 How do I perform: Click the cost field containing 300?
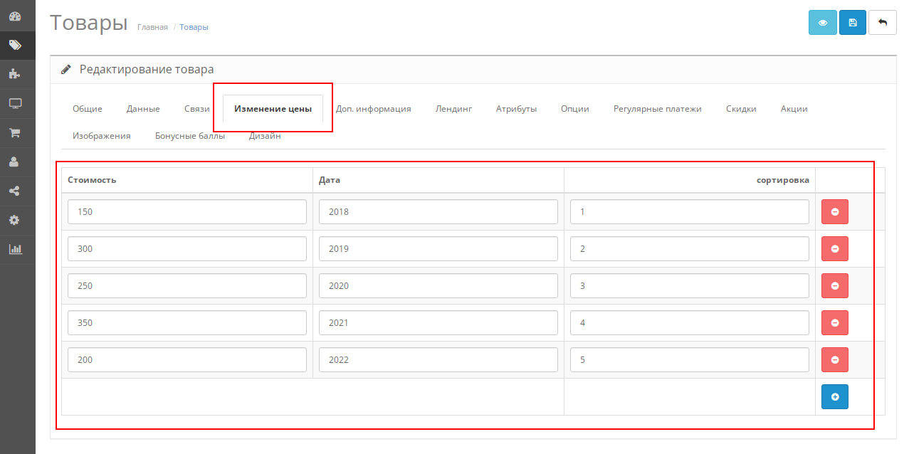186,249
